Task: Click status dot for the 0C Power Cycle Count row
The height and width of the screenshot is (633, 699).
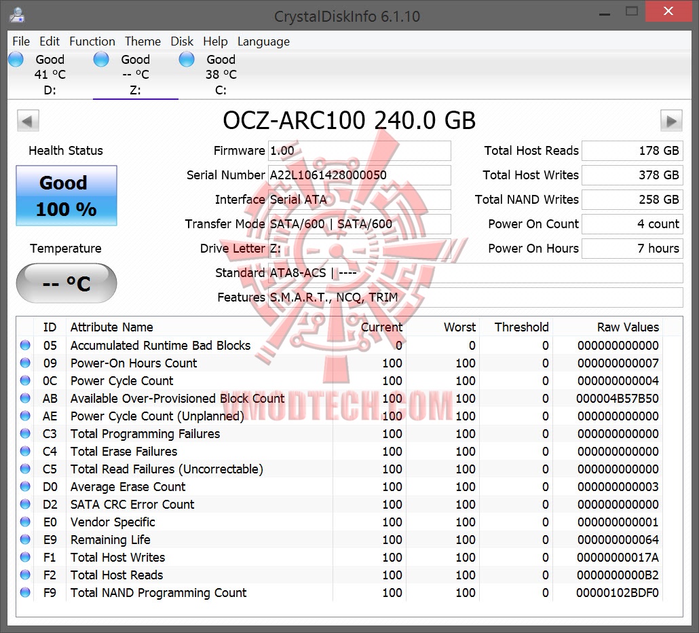Action: (25, 380)
